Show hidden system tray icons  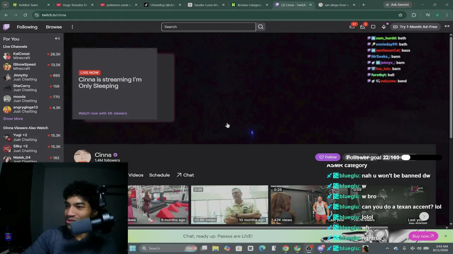pos(387,248)
